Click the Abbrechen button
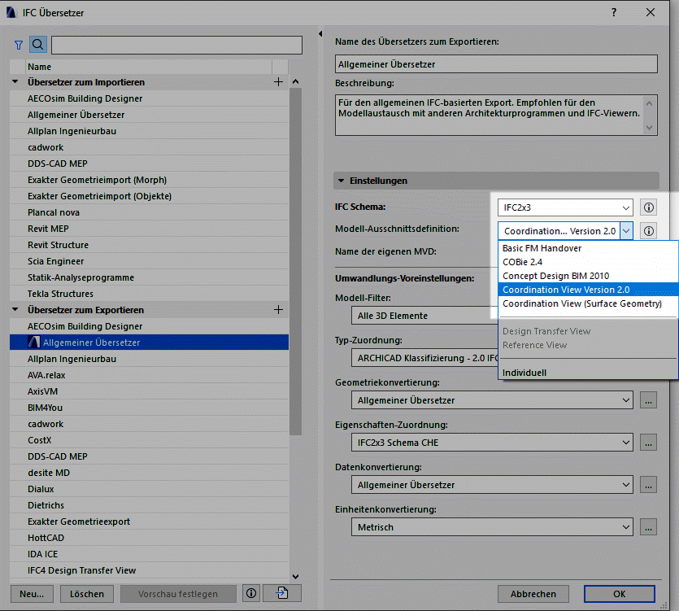 pos(533,594)
